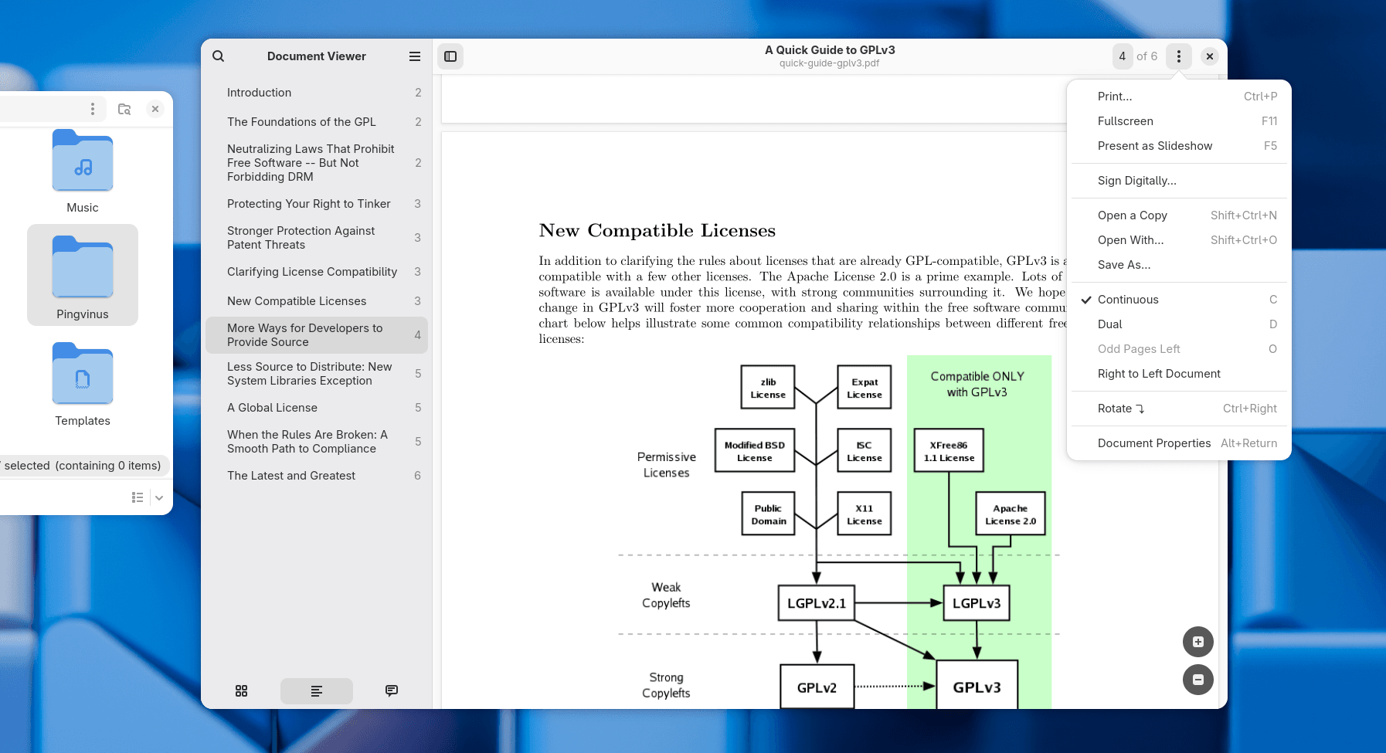
Task: Select the outline view tab icon
Action: coord(317,690)
